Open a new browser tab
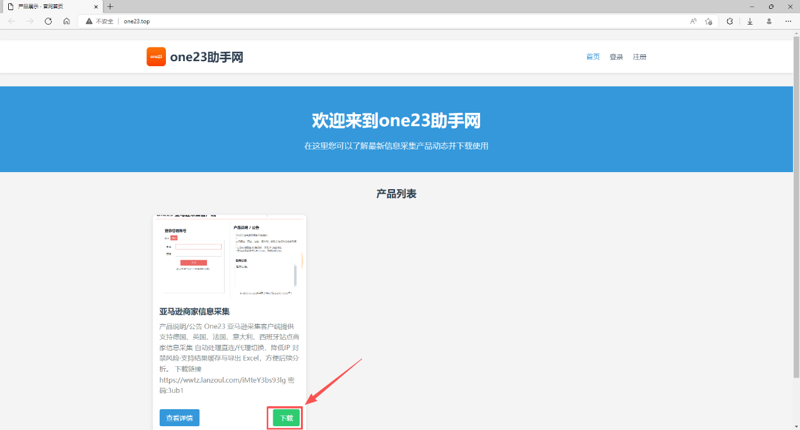Viewport: 800px width, 430px height. (x=110, y=6)
